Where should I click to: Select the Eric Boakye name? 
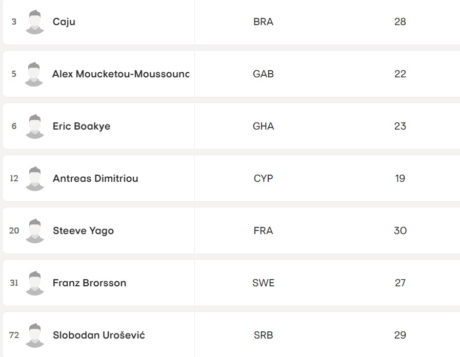pos(82,127)
